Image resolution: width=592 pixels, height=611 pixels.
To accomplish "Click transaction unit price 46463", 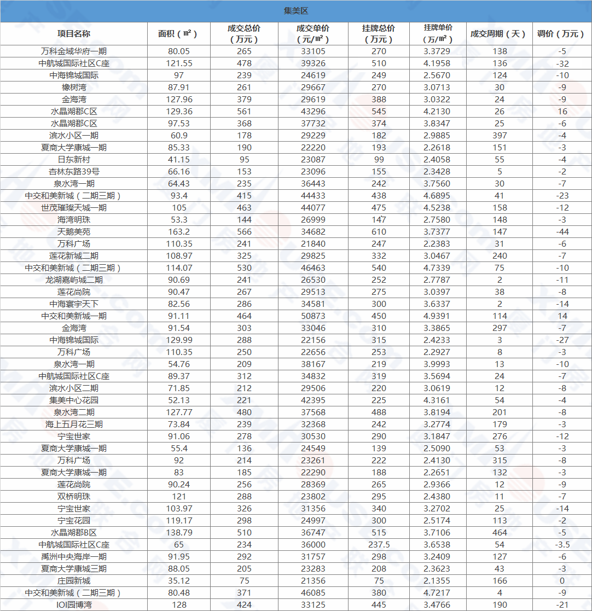I will pos(313,268).
